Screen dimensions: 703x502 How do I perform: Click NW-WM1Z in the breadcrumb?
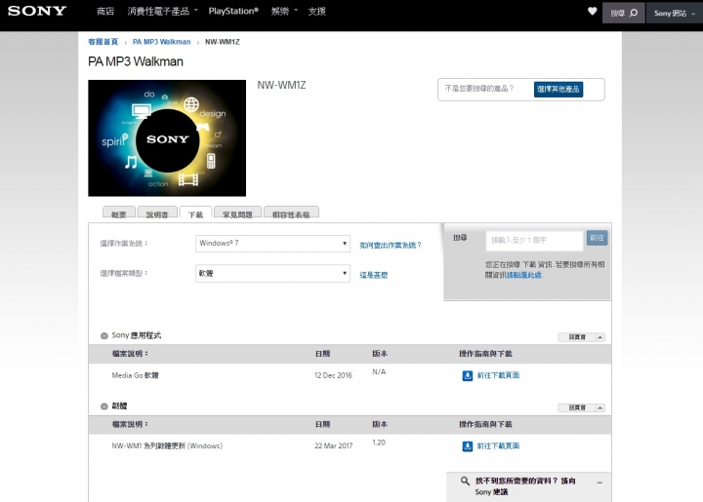[x=223, y=42]
